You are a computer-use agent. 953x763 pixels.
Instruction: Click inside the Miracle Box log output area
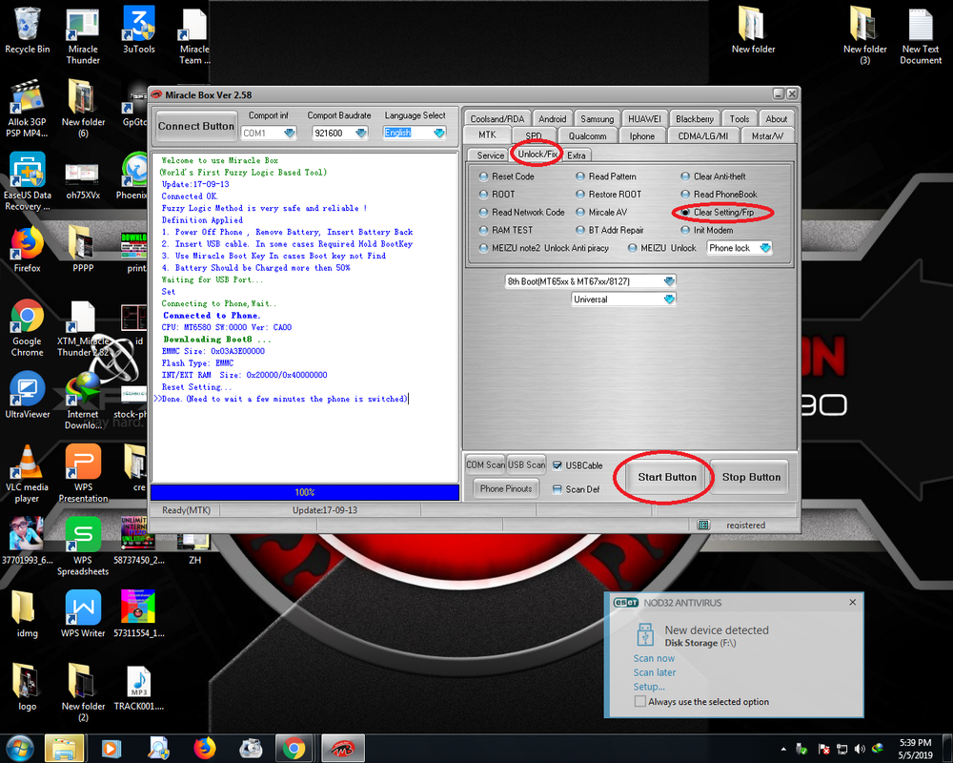pos(305,317)
